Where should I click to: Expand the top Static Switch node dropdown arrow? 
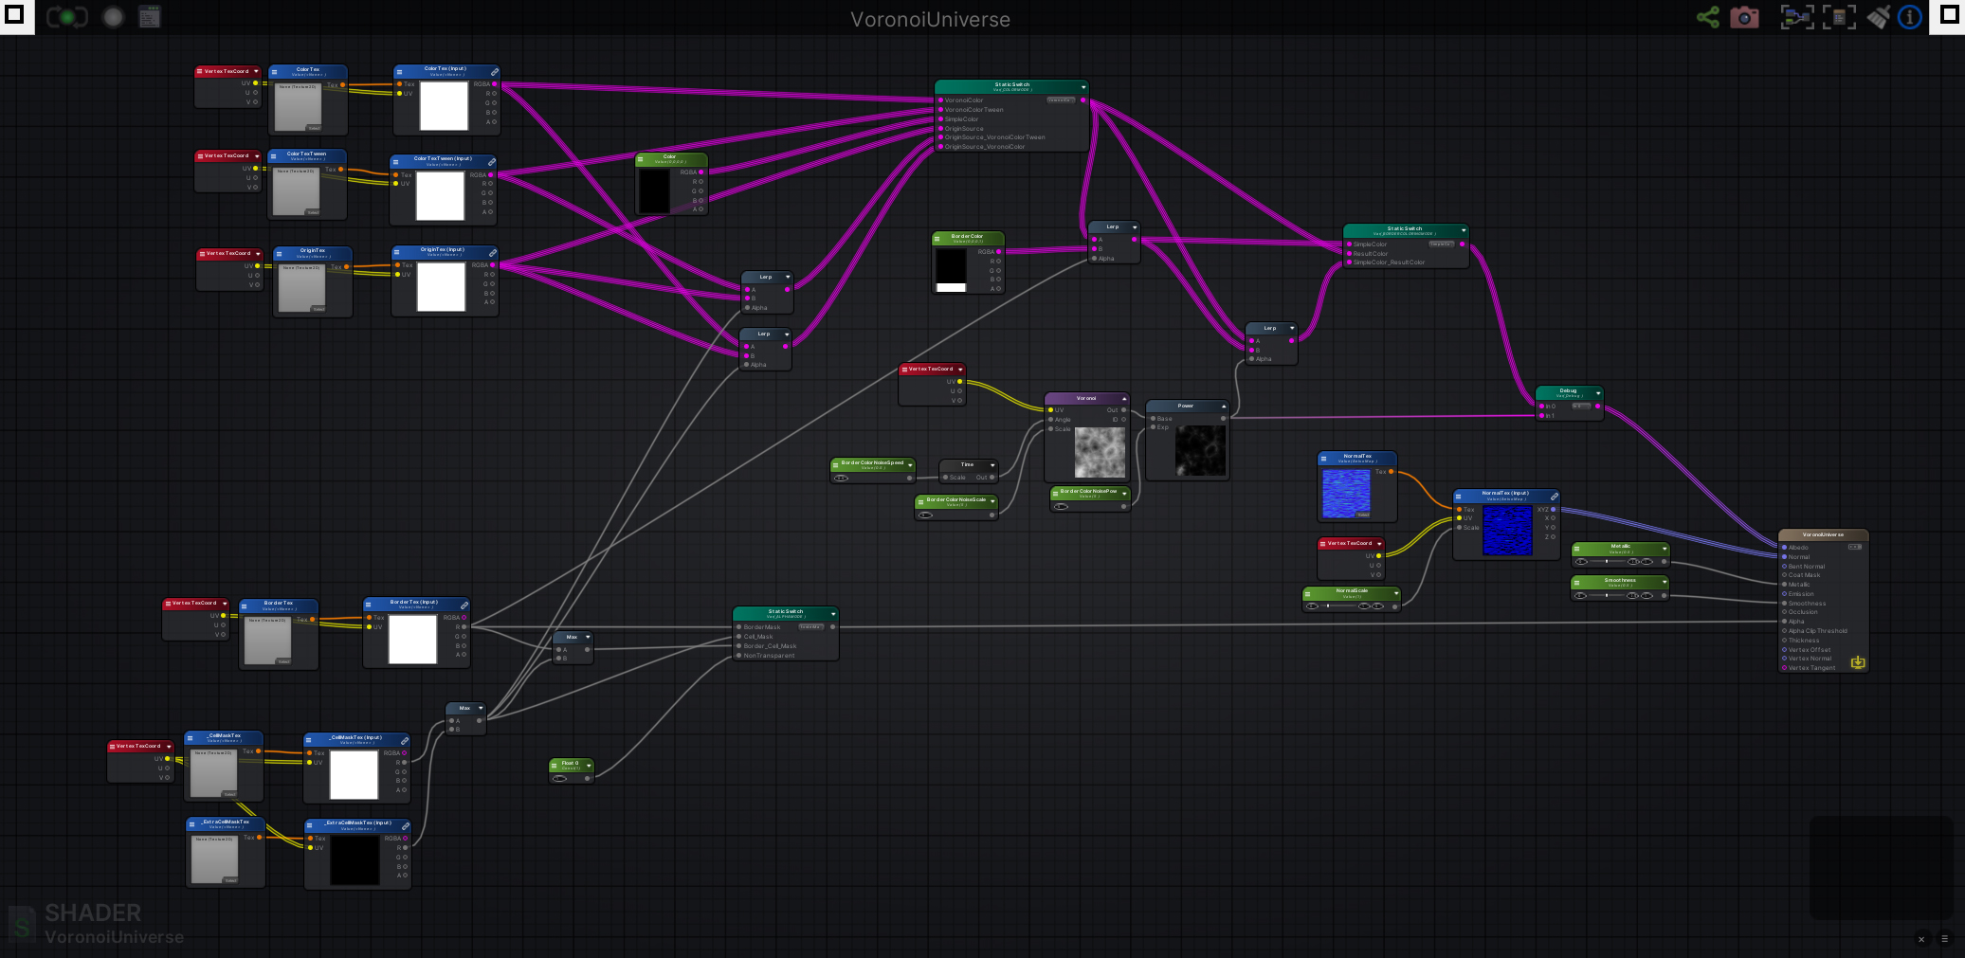pos(1083,87)
